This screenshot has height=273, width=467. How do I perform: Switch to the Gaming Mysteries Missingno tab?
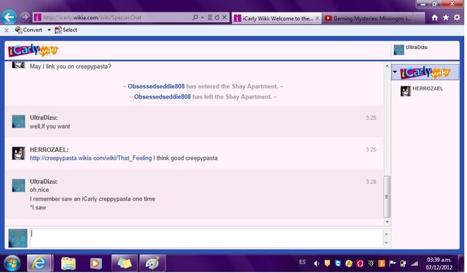point(373,18)
